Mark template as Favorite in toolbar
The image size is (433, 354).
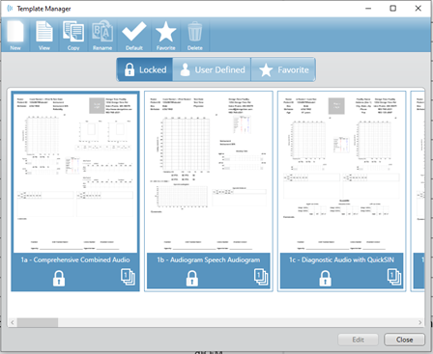click(165, 35)
